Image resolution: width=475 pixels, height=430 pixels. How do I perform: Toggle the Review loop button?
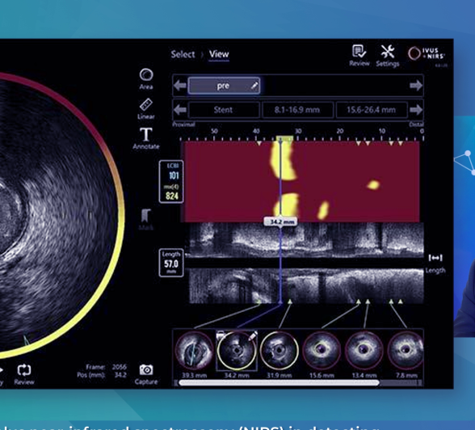click(x=24, y=374)
